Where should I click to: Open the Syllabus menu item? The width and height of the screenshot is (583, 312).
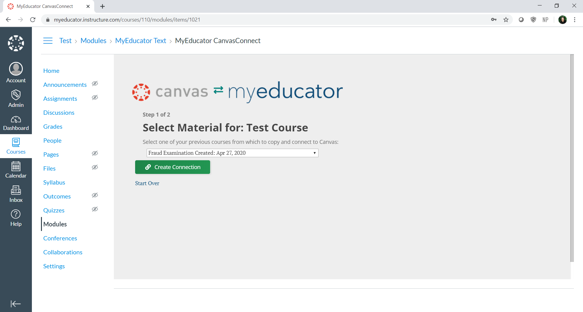(x=54, y=182)
